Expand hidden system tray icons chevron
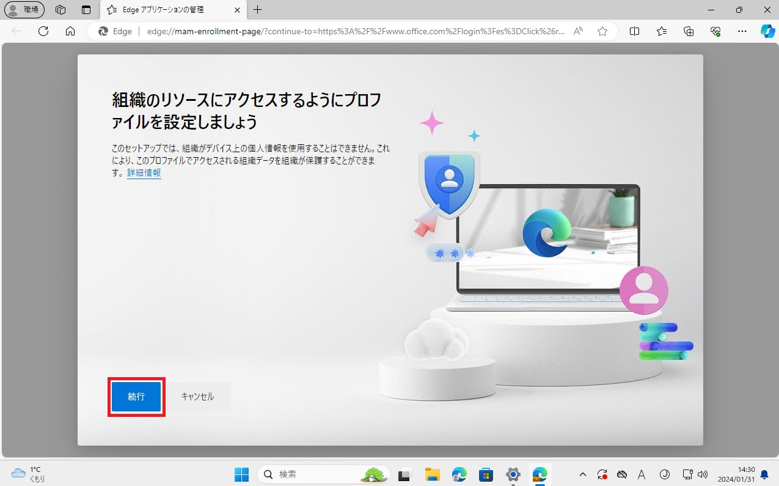 (x=583, y=474)
